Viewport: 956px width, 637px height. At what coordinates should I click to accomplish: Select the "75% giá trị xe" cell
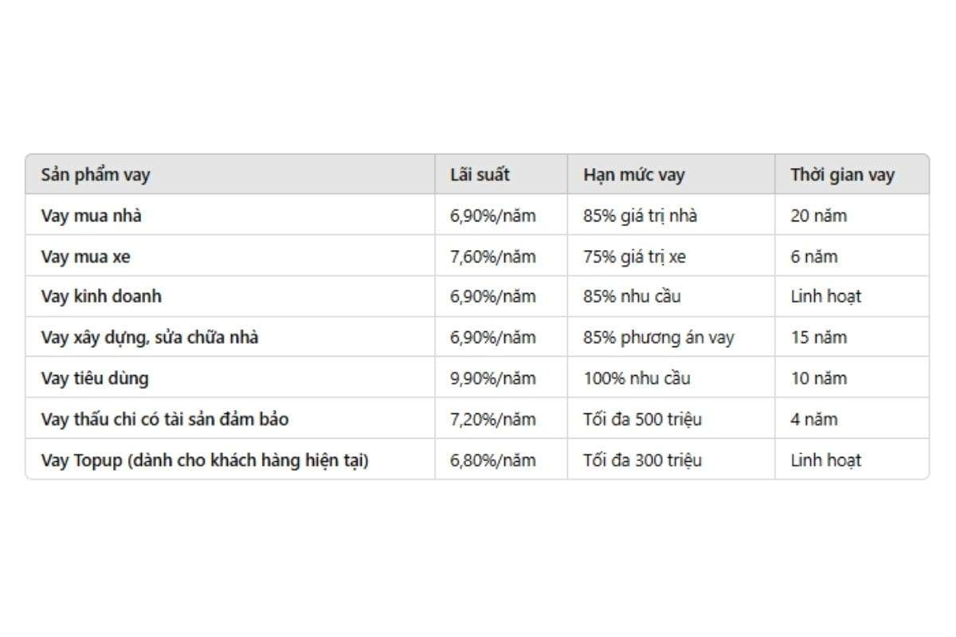634,257
